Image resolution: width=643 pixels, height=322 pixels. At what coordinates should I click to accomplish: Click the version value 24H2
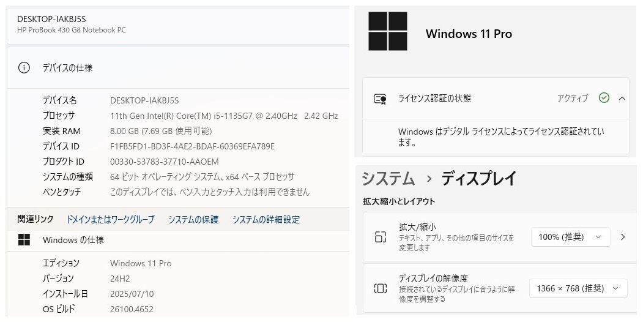120,279
